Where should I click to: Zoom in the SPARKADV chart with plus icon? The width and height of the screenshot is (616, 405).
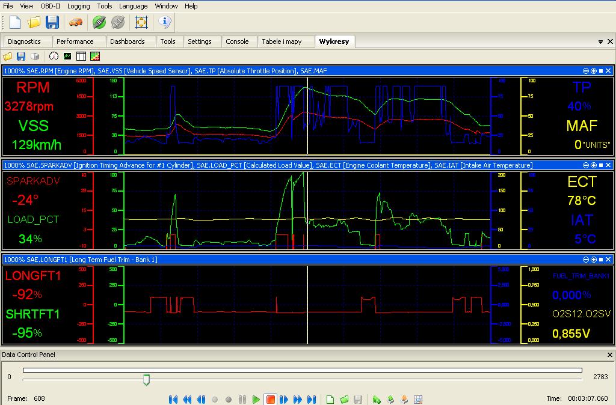point(594,165)
